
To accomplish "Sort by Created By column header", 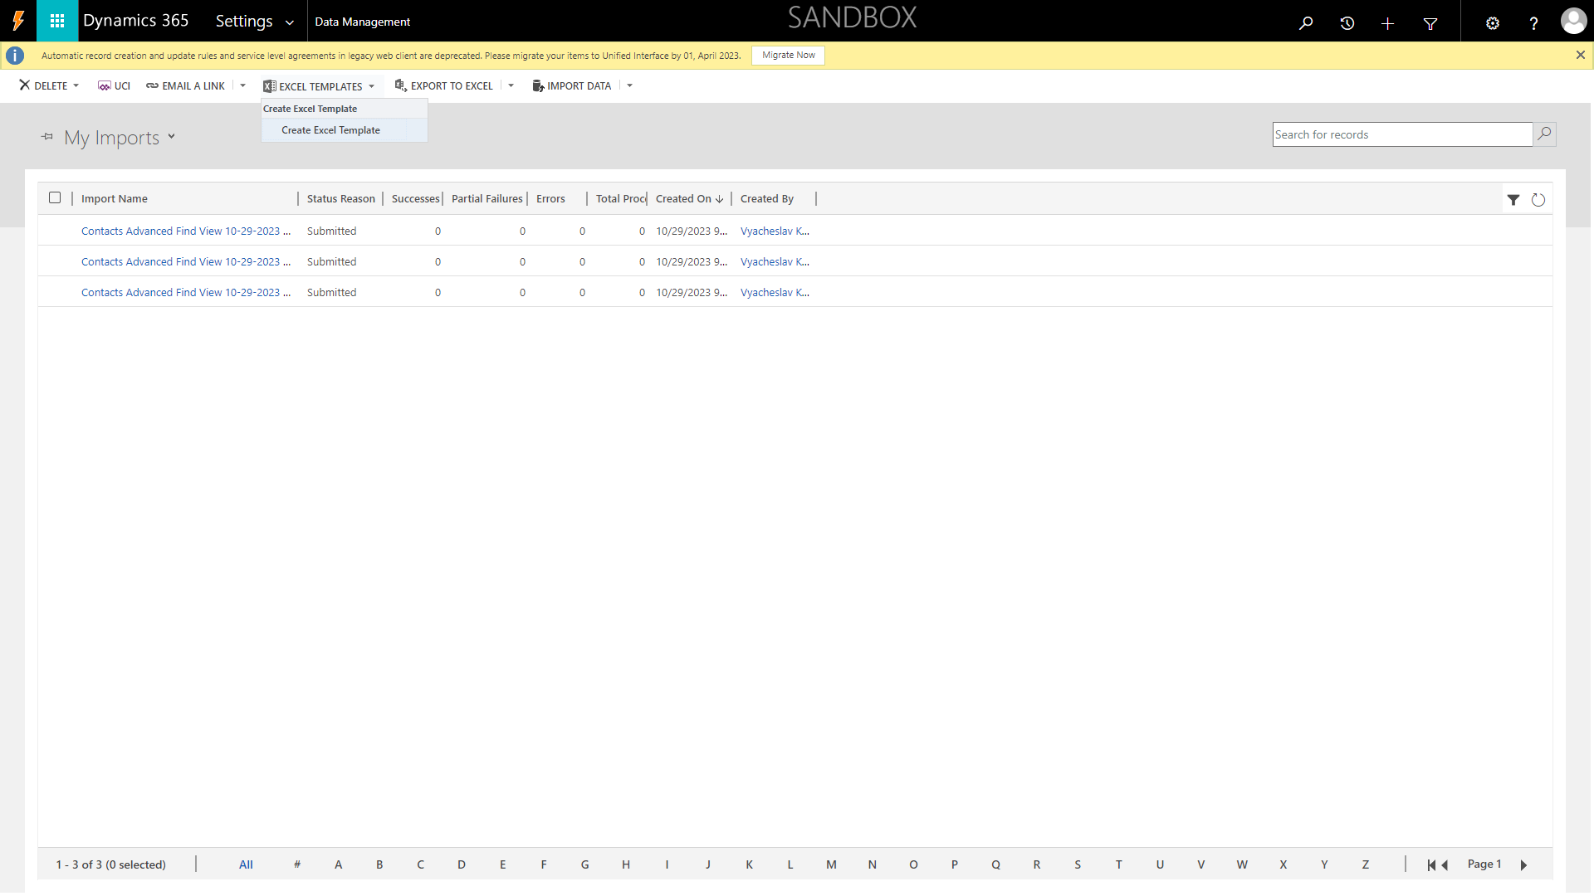I will (766, 198).
